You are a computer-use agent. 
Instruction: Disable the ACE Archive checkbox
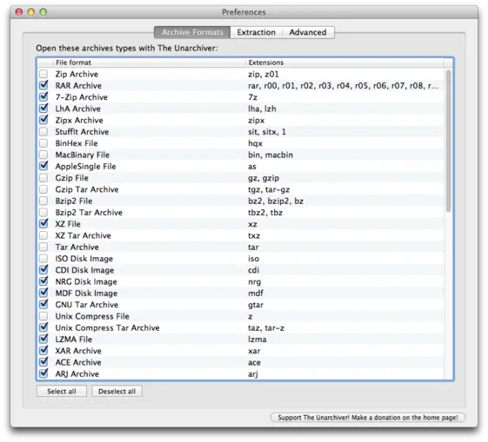43,362
